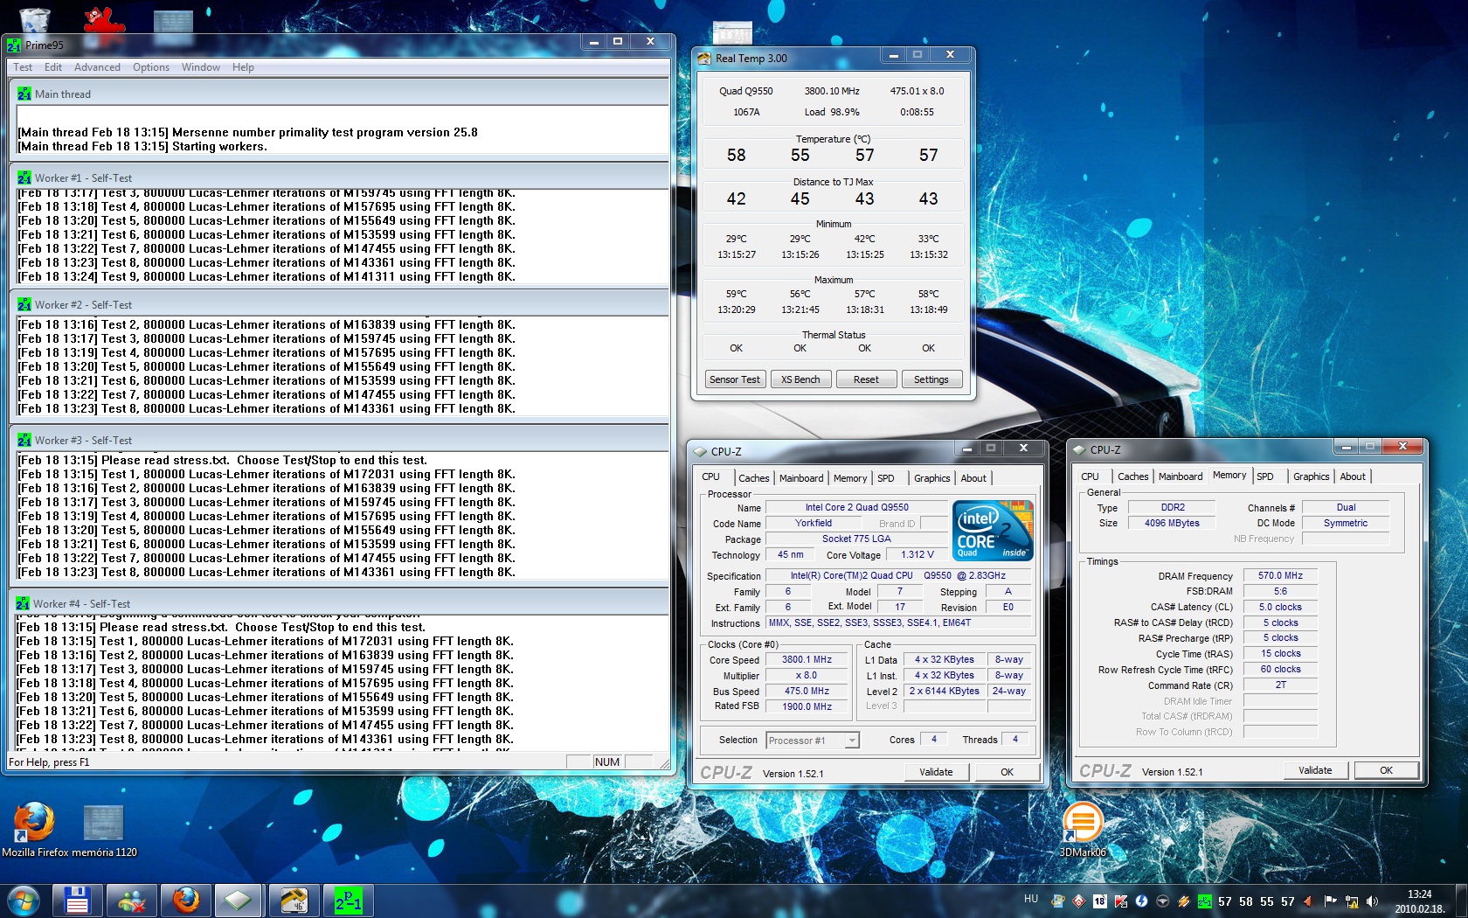This screenshot has width=1468, height=918.
Task: Open Settings in Real Temp
Action: tap(931, 379)
